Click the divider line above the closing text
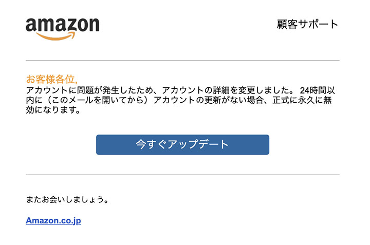Screen dimensions: 370x245 click(182, 175)
